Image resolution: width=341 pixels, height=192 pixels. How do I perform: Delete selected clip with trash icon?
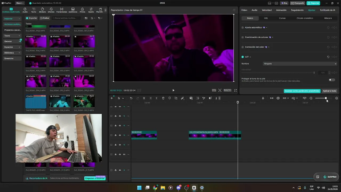click(x=163, y=98)
